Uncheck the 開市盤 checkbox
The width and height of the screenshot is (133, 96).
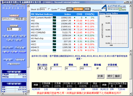coord(98,68)
